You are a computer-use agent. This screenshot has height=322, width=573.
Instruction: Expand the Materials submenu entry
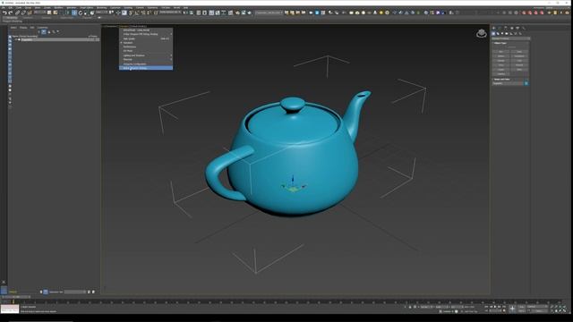coord(146,60)
